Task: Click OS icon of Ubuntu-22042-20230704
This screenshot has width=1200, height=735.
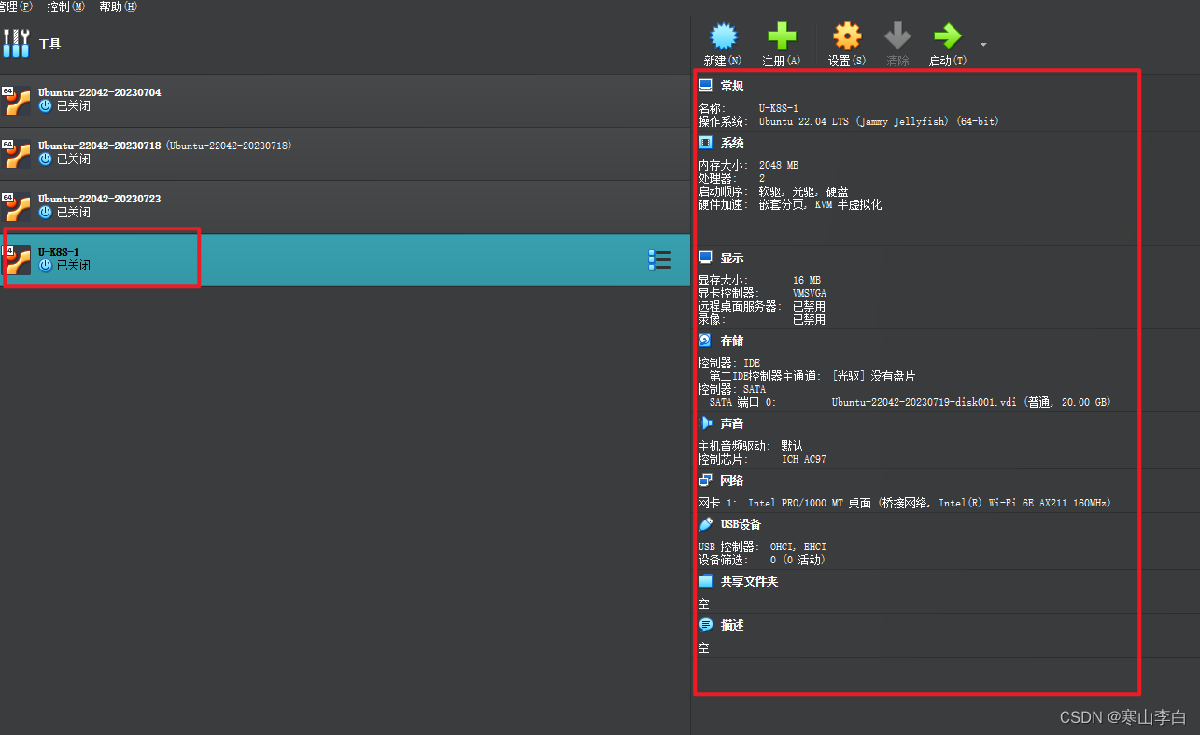Action: (17, 101)
